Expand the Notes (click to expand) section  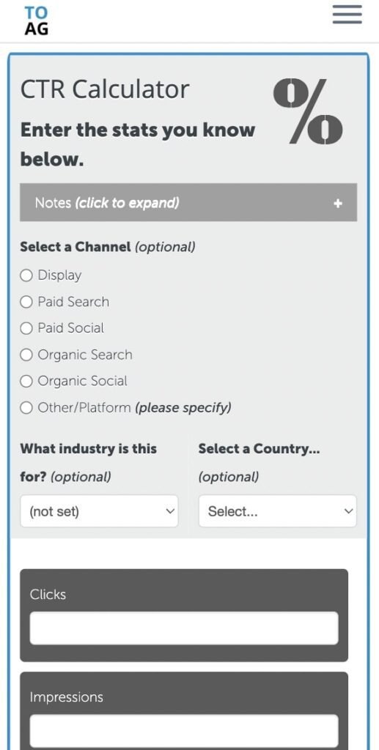click(x=188, y=202)
